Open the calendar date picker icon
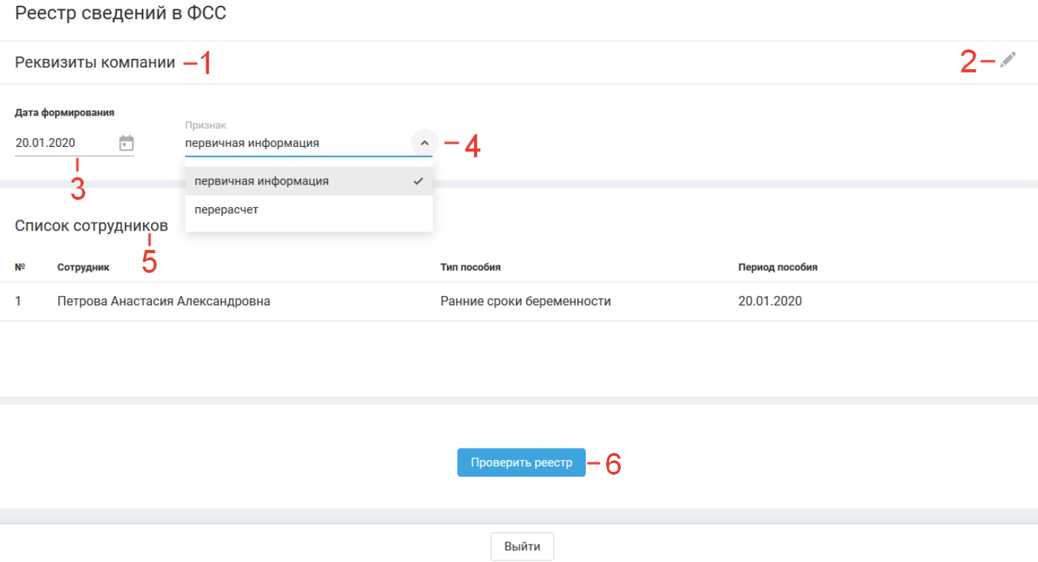The height and width of the screenshot is (562, 1038). [126, 143]
